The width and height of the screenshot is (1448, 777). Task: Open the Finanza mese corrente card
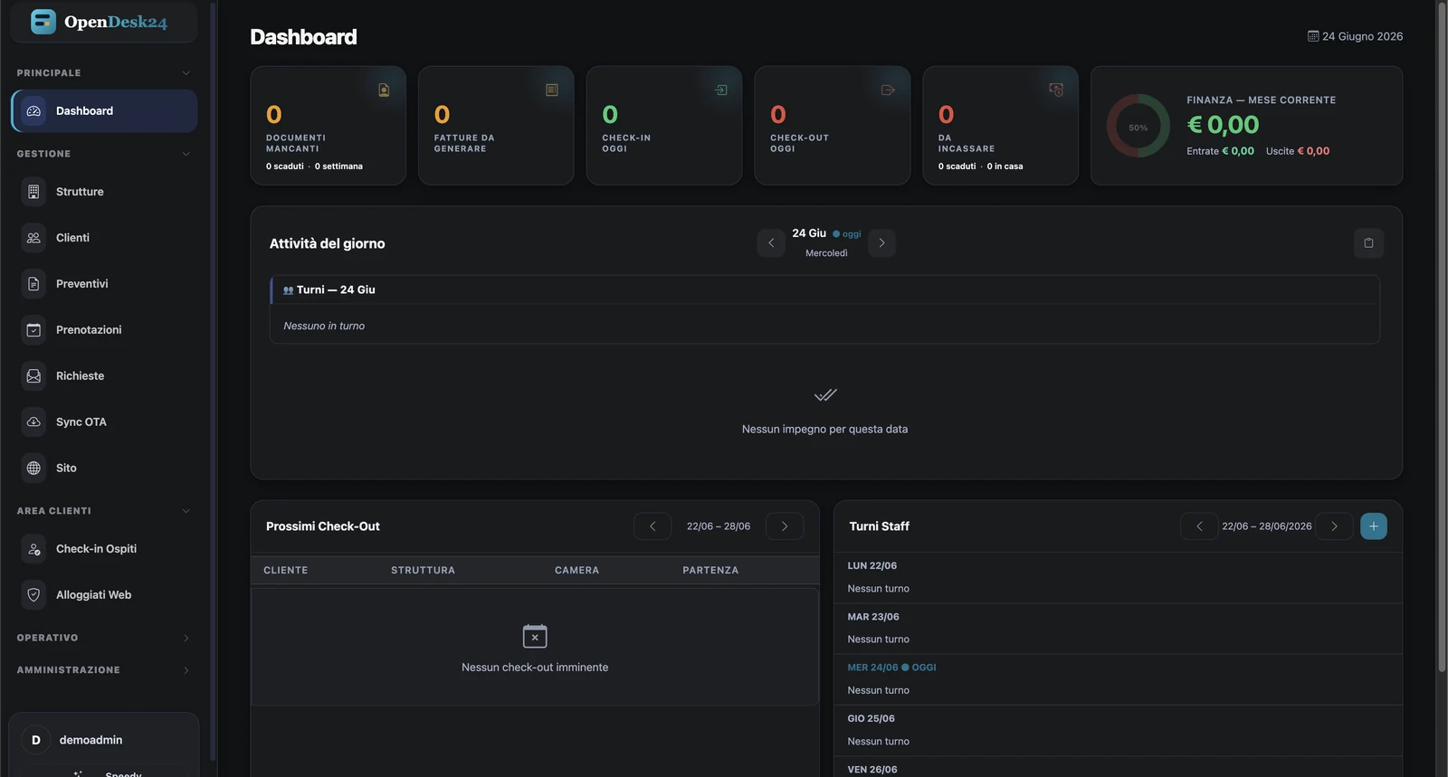tap(1246, 126)
